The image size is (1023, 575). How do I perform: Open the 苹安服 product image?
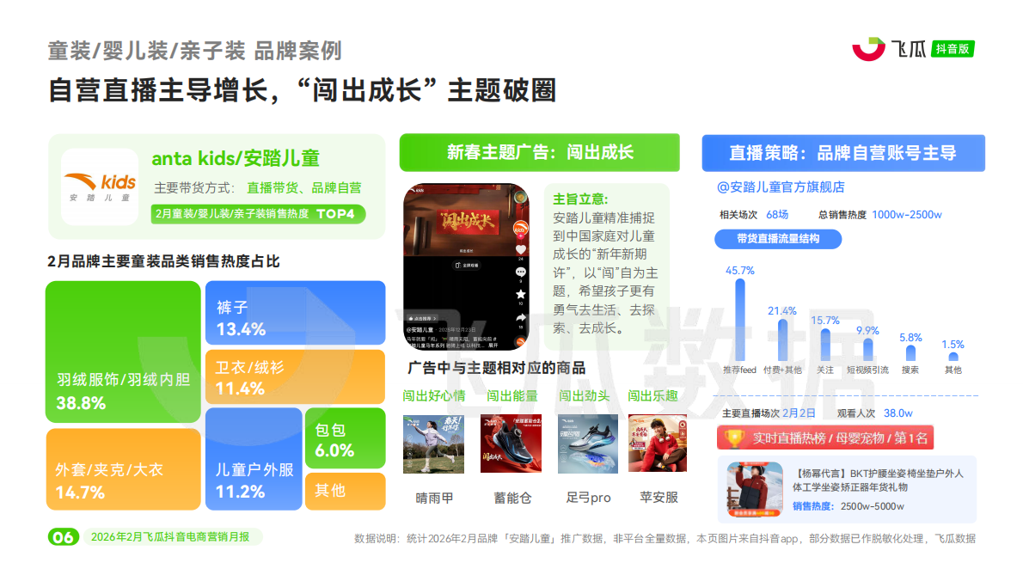point(658,443)
